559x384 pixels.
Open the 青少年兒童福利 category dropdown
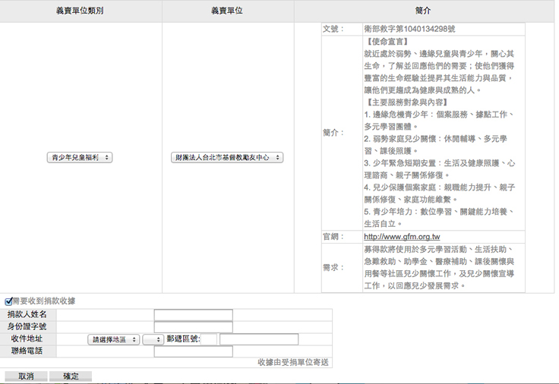(80, 157)
